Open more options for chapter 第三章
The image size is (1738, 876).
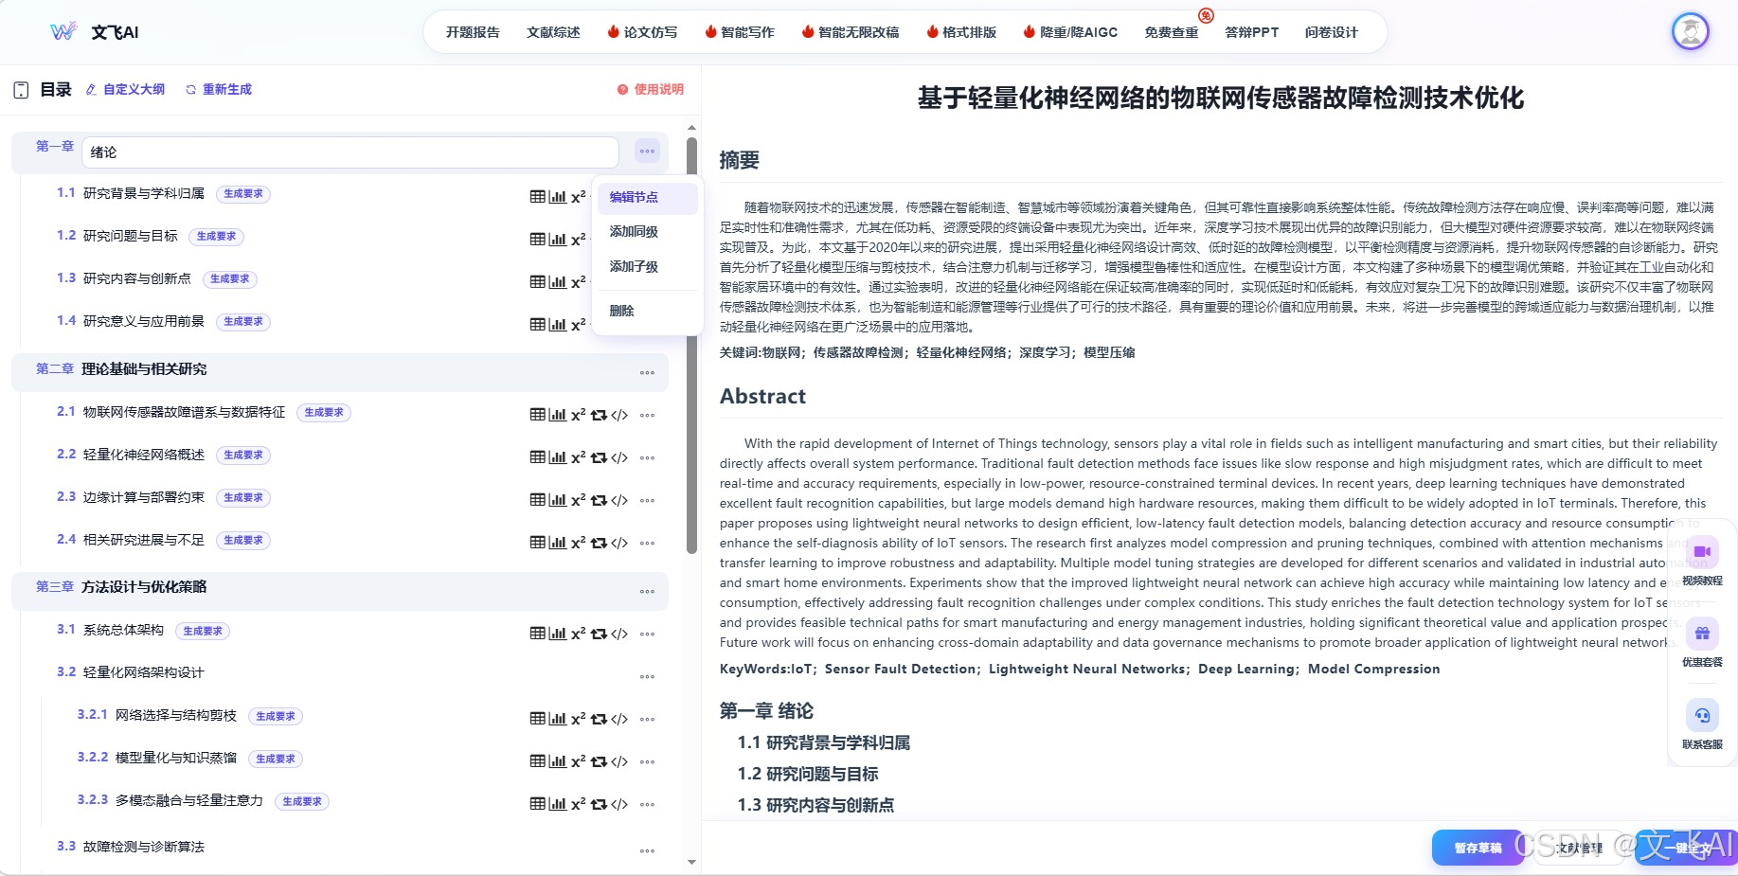tap(647, 592)
